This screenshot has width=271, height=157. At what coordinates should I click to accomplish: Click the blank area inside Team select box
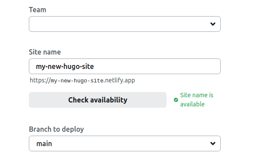[x=119, y=24]
